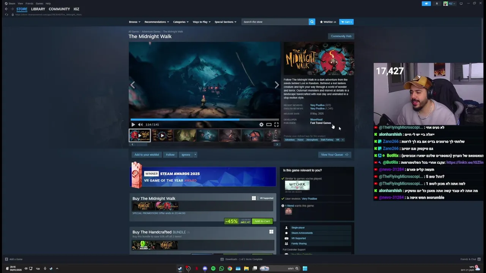This screenshot has height=273, width=486.
Task: Seek on the trailer progress bar
Action: coord(205,119)
